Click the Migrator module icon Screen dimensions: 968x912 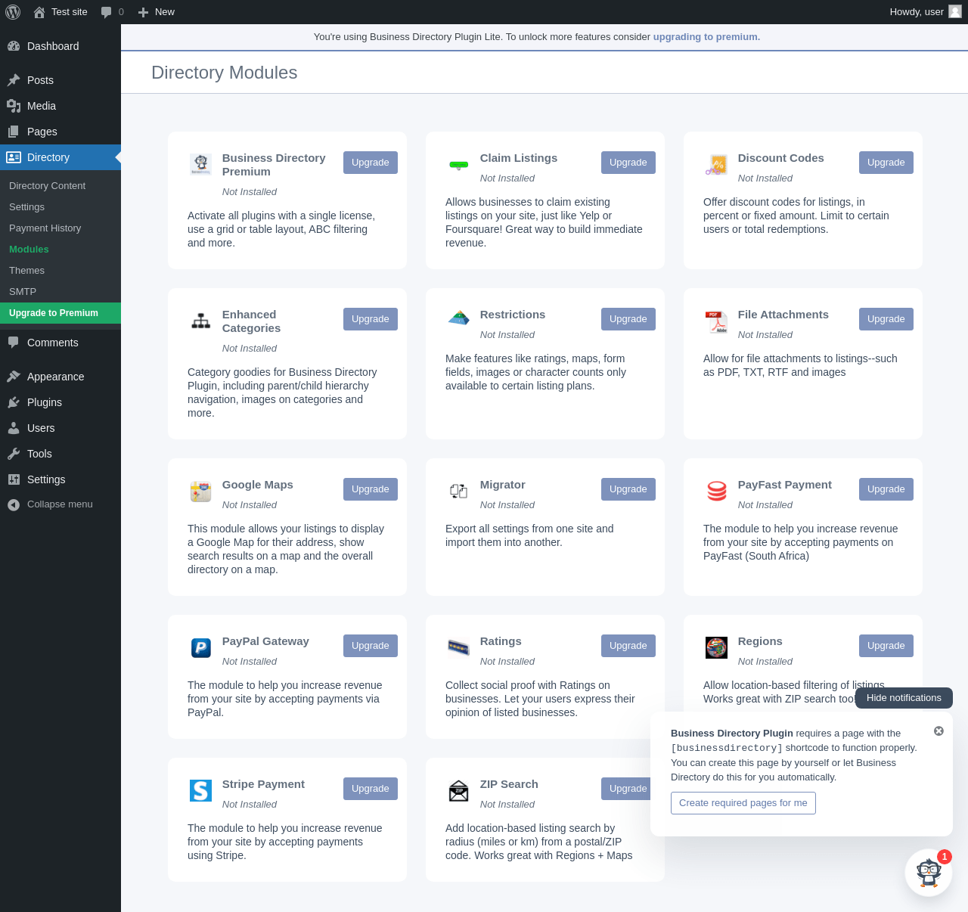pos(459,491)
